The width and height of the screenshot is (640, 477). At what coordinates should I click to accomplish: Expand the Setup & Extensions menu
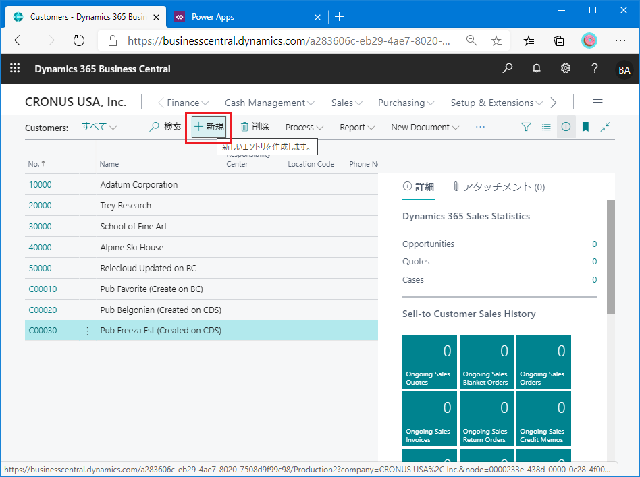click(496, 103)
